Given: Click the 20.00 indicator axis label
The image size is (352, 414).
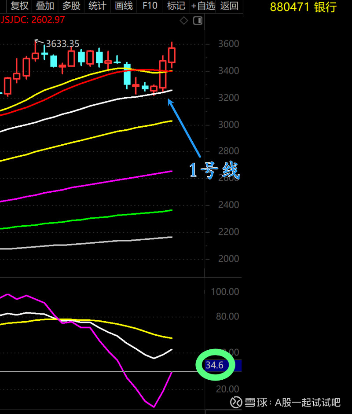Looking at the screenshot, I should pyautogui.click(x=227, y=389).
